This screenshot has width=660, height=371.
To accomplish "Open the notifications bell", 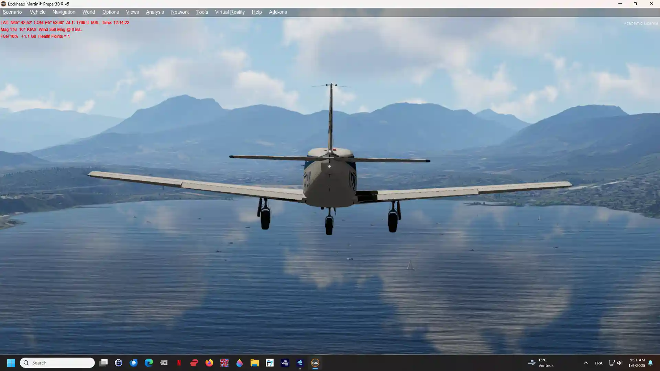I will click(650, 363).
